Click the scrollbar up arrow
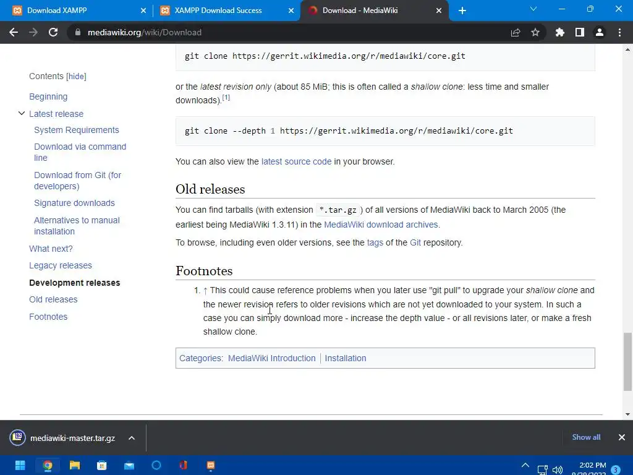The image size is (633, 475). (x=627, y=49)
